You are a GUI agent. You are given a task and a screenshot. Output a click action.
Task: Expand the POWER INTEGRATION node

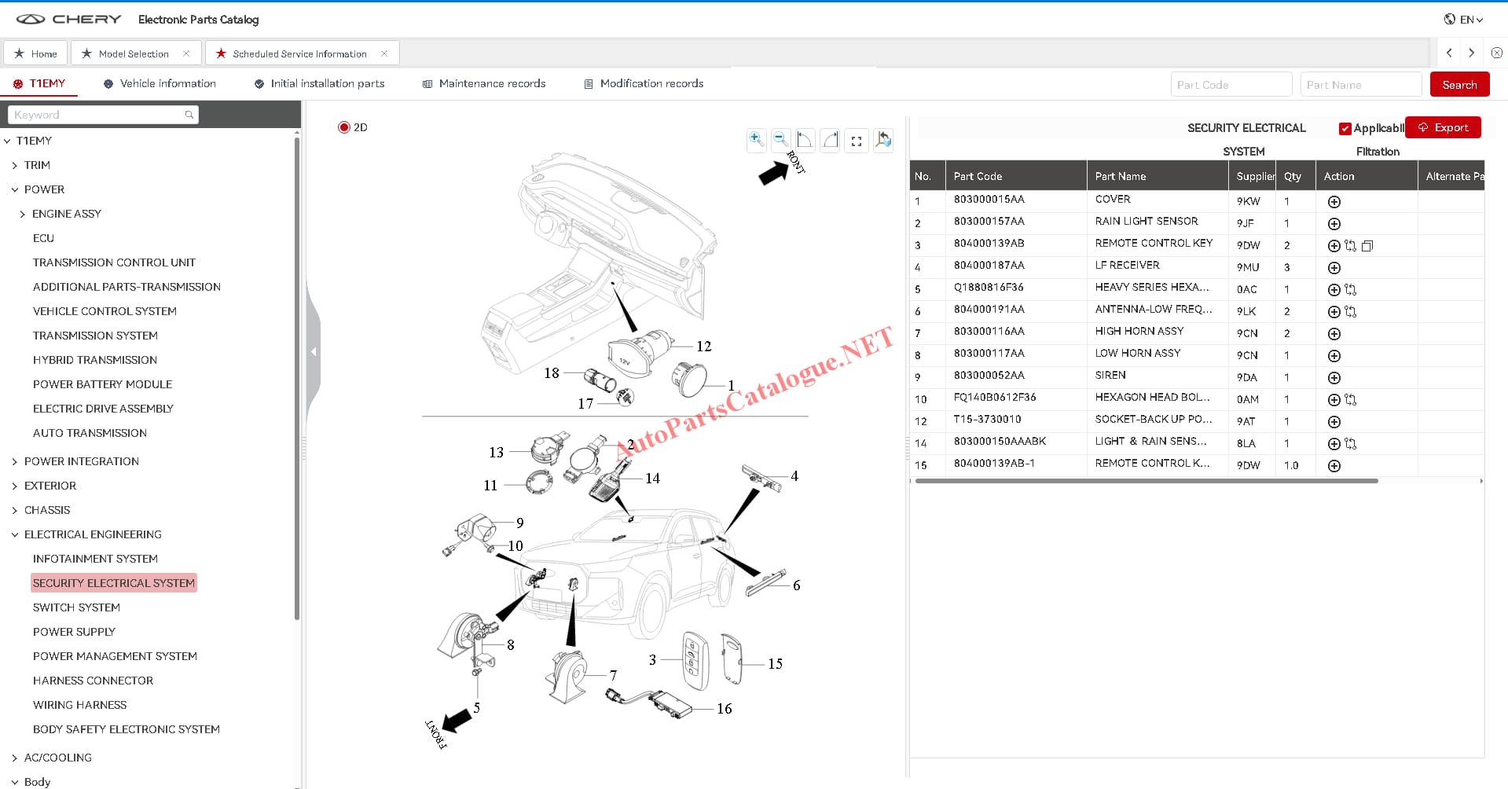[15, 462]
